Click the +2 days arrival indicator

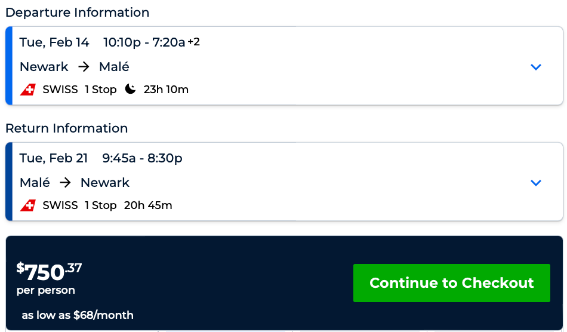(x=193, y=42)
